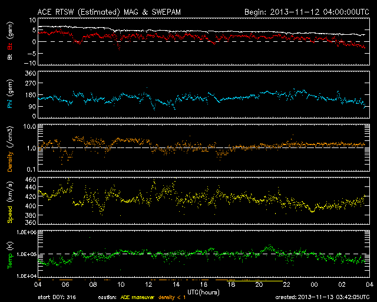Click the created 2013-11-13 timestamp
Screen dimensions: 377x302
pos(323,297)
